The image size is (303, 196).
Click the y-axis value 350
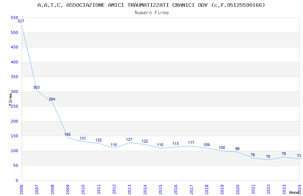[x=15, y=77]
